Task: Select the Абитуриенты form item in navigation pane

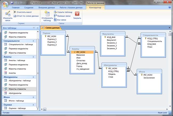Action: click(19, 93)
